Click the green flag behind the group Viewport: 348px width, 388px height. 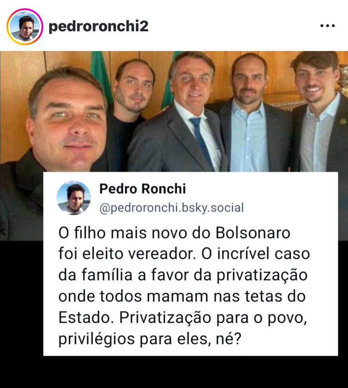point(100,74)
